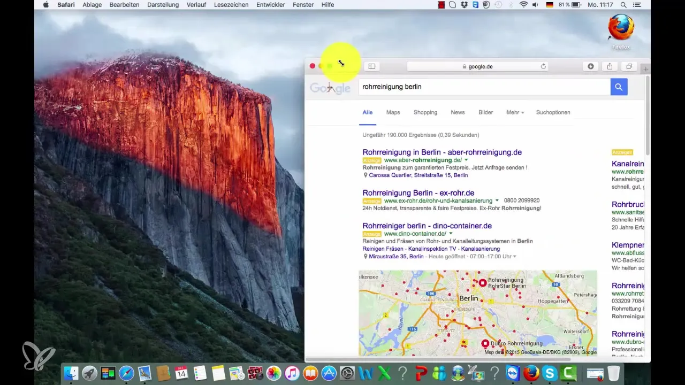Click the Google logo
This screenshot has width=685, height=385.
pos(330,88)
